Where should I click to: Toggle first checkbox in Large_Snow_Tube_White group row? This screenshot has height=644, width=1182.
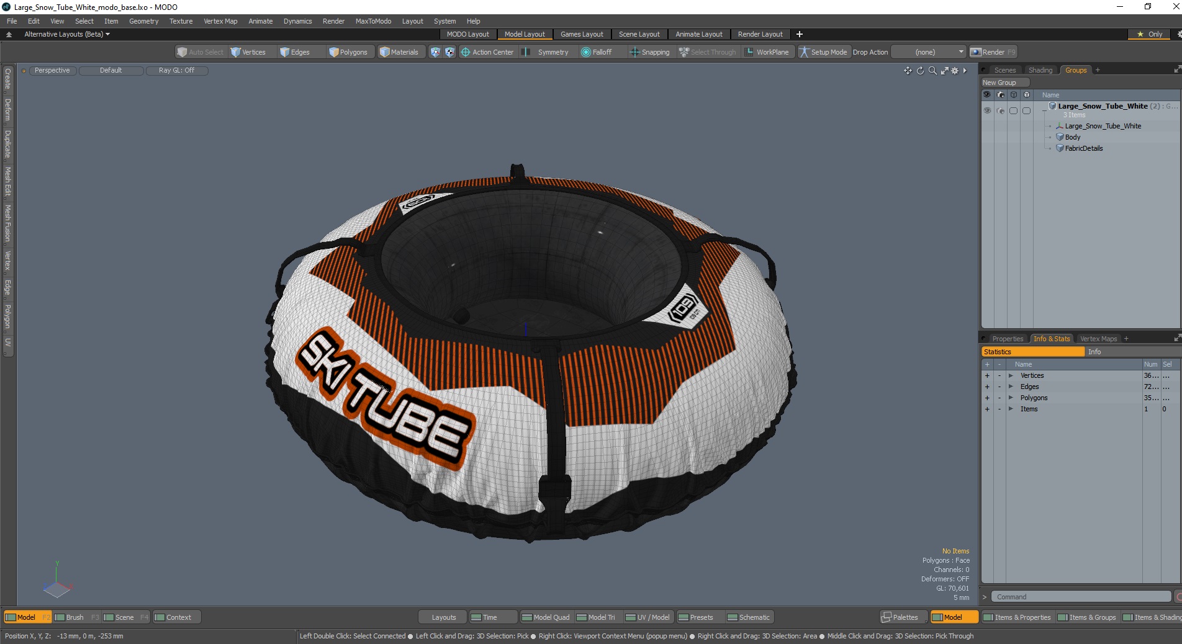click(1013, 110)
